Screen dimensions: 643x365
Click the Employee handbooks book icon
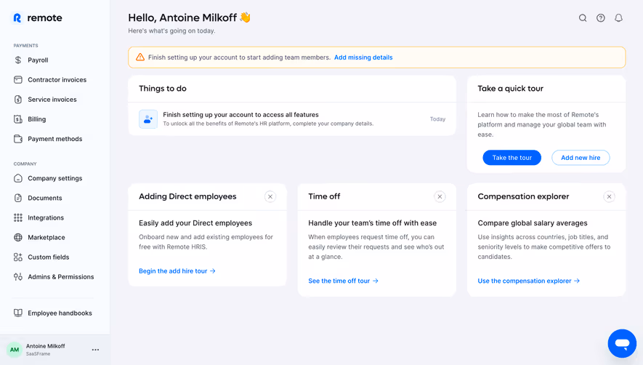point(18,313)
